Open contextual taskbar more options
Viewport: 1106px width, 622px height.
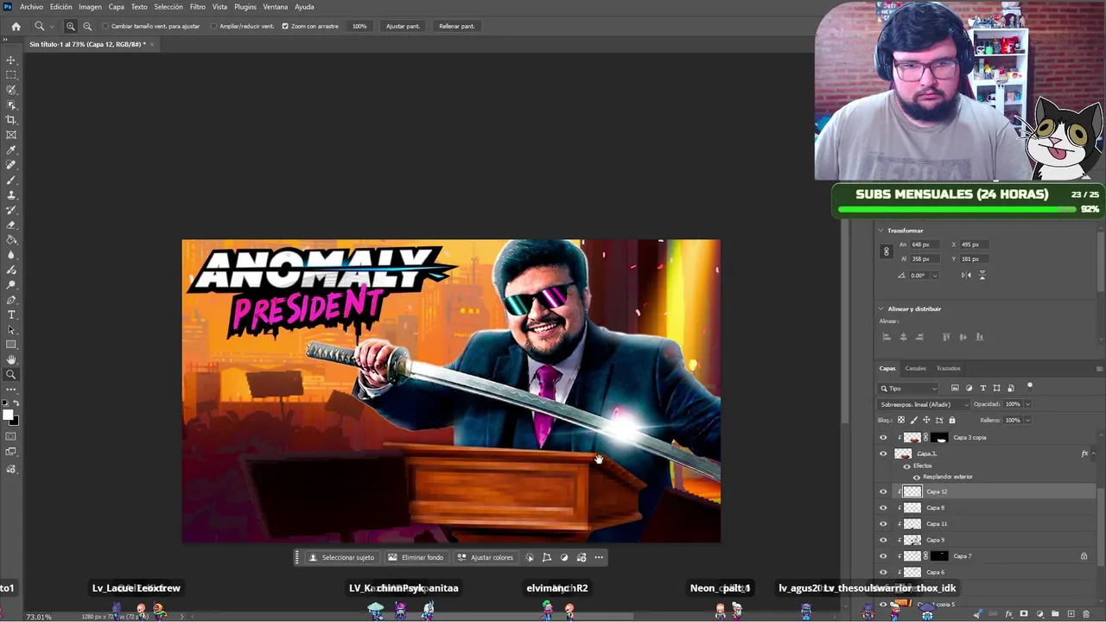click(x=599, y=558)
